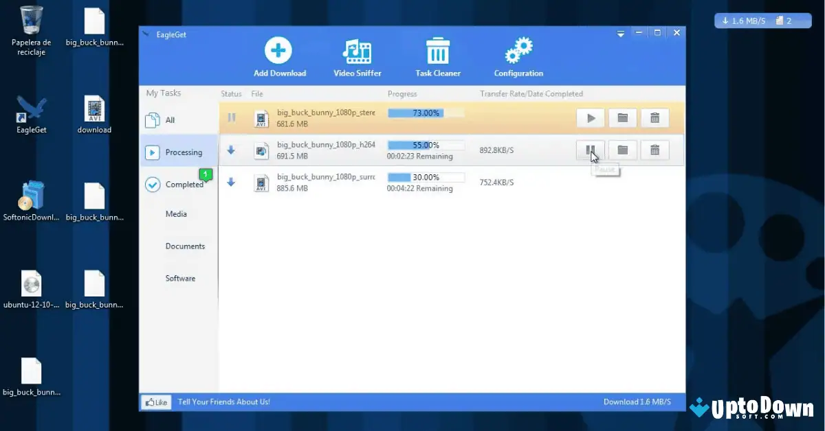The width and height of the screenshot is (825, 431).
Task: Open folder containing big_buck_bunny_1080p_h264
Action: pyautogui.click(x=622, y=150)
